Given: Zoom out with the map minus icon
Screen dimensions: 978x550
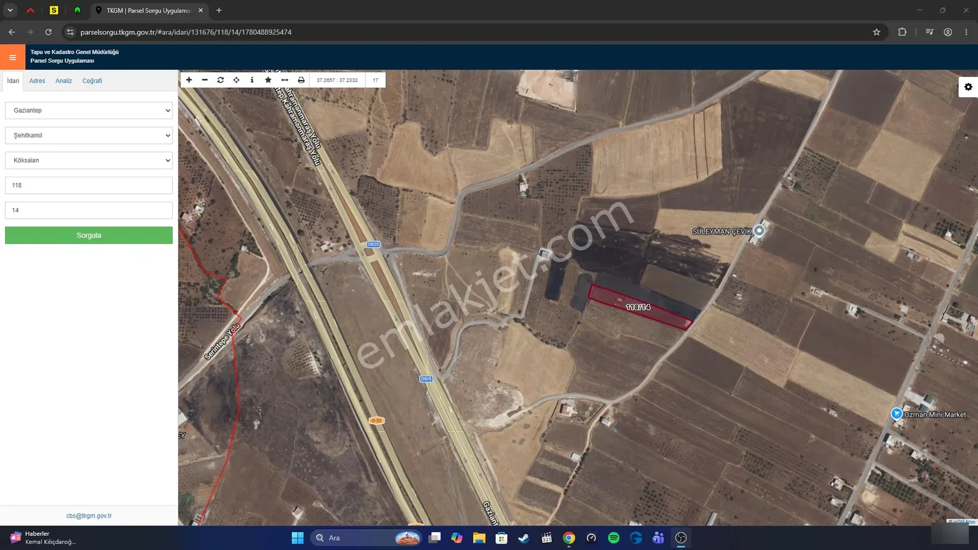Looking at the screenshot, I should point(205,80).
